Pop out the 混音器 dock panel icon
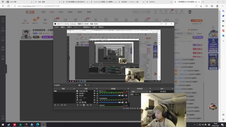The image size is (226, 127). coord(128,89)
